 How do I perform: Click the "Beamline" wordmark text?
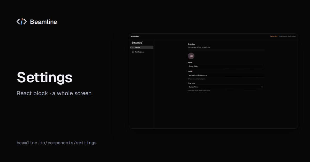pyautogui.click(x=43, y=22)
